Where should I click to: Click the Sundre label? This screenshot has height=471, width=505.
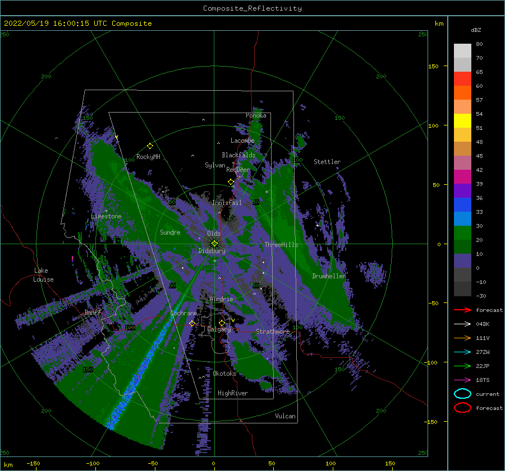[x=170, y=232]
